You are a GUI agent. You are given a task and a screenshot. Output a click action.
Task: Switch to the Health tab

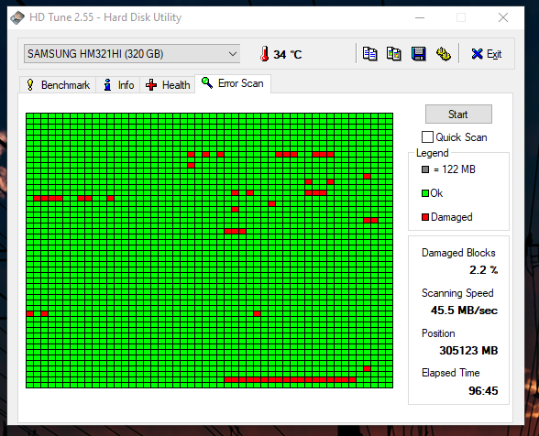pos(168,85)
